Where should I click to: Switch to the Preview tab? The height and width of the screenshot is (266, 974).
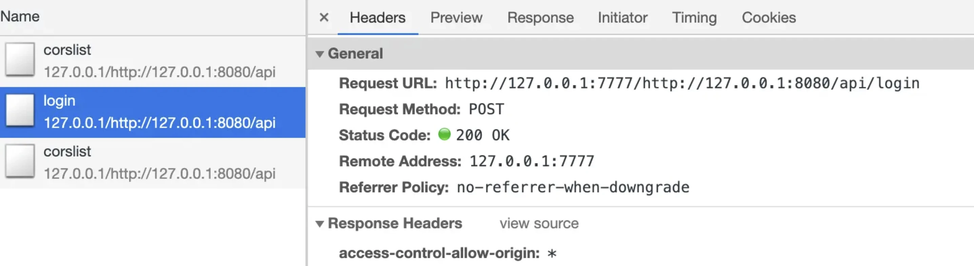point(456,17)
